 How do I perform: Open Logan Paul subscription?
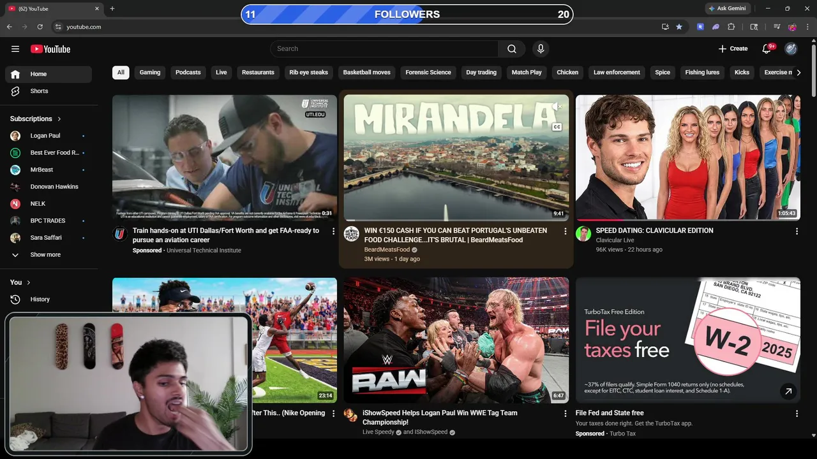(x=49, y=136)
